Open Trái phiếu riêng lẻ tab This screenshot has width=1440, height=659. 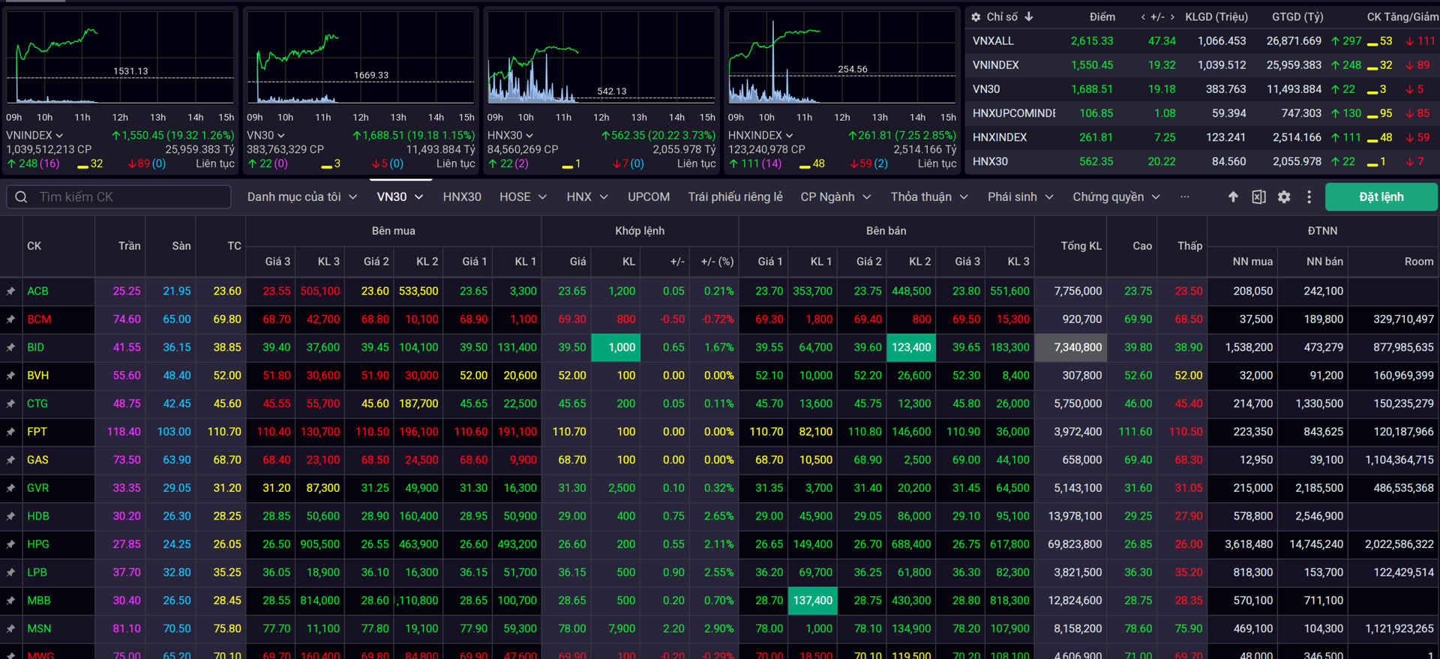pyautogui.click(x=735, y=196)
